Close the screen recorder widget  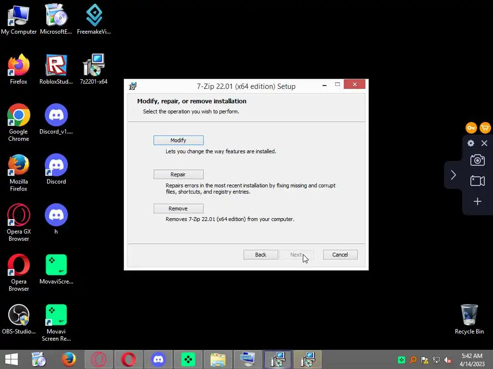tap(484, 143)
